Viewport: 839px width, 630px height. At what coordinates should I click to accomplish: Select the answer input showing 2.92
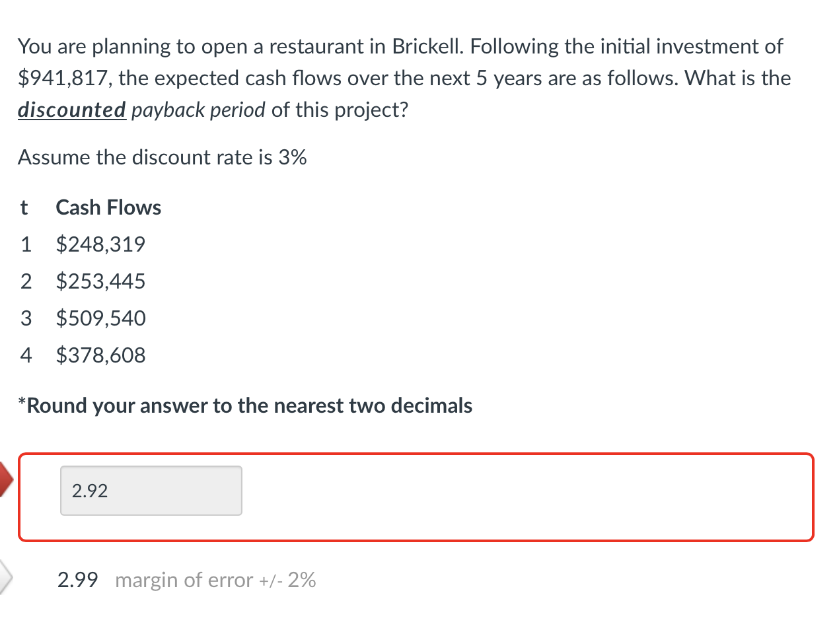click(151, 490)
